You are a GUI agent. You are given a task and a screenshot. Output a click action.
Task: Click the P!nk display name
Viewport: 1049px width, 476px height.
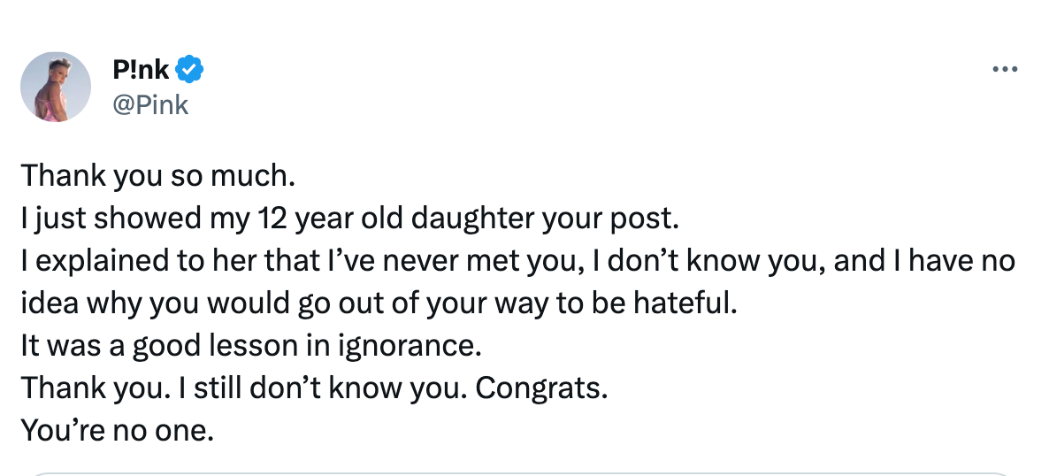click(x=142, y=70)
